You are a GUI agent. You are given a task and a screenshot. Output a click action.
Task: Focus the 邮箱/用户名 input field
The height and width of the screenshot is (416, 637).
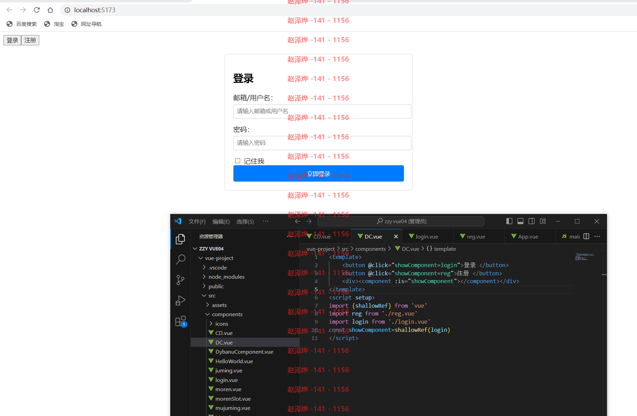click(x=322, y=111)
